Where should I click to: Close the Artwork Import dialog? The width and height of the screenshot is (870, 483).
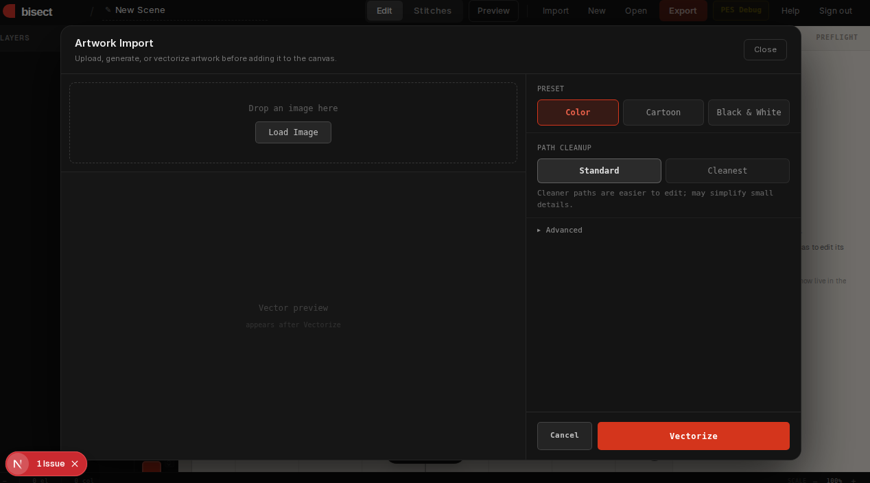(765, 49)
